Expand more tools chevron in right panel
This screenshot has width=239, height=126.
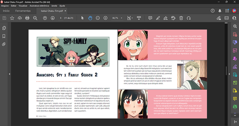tap(235, 115)
